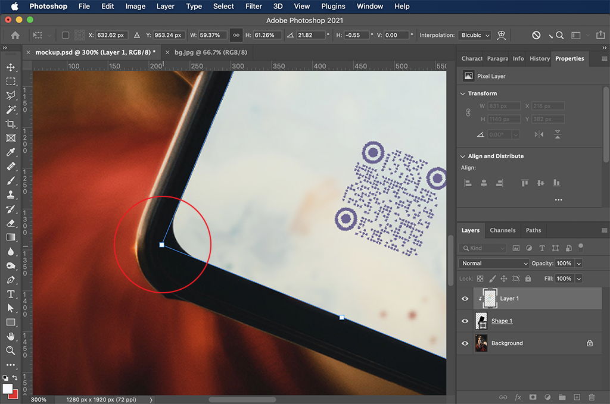Click the X position input field

tap(111, 35)
